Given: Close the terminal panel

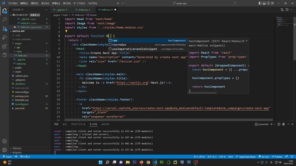Looking at the screenshot, I should (x=292, y=124).
